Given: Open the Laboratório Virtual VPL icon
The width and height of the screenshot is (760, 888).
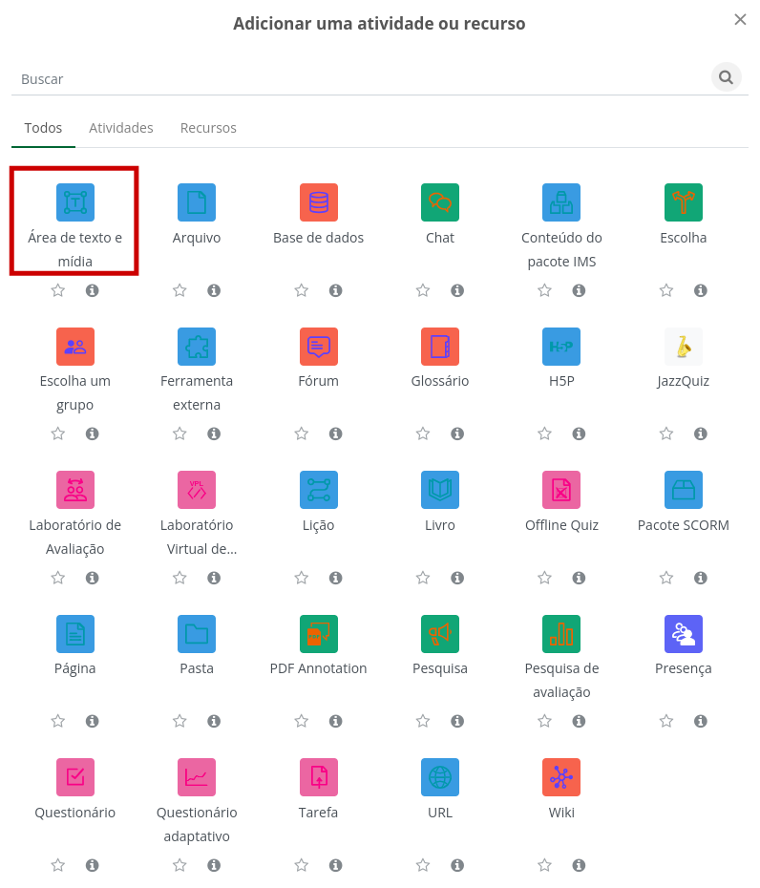Looking at the screenshot, I should pyautogui.click(x=197, y=489).
